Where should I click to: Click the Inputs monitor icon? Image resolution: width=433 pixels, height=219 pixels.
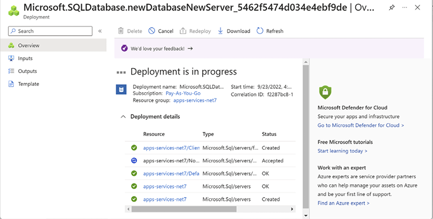click(x=11, y=58)
